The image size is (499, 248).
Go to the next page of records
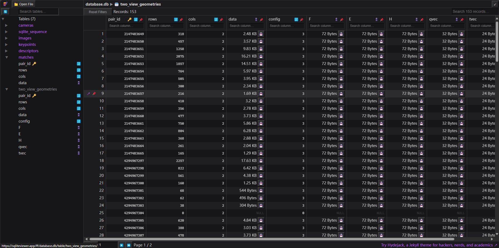[121, 245]
